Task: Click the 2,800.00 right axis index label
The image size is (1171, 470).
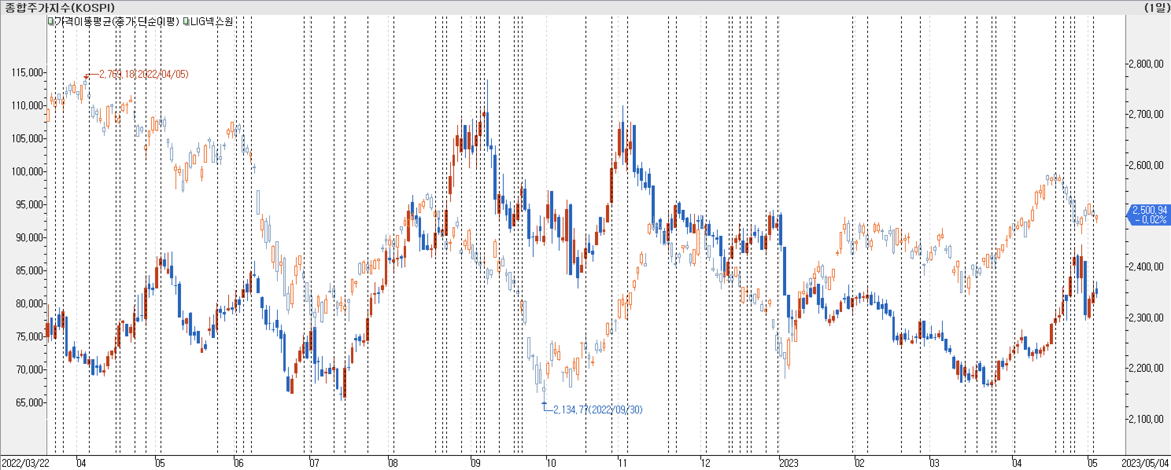Action: (1146, 64)
